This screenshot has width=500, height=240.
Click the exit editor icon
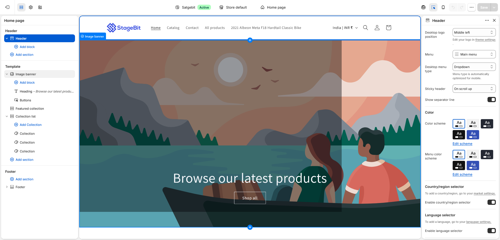[x=7, y=7]
